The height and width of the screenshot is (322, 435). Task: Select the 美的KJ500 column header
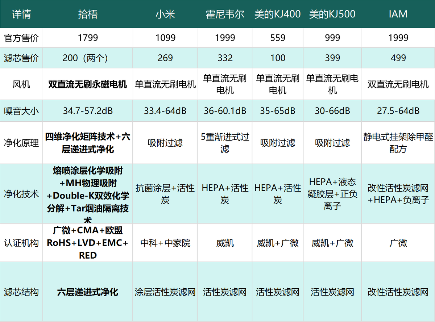(332, 14)
